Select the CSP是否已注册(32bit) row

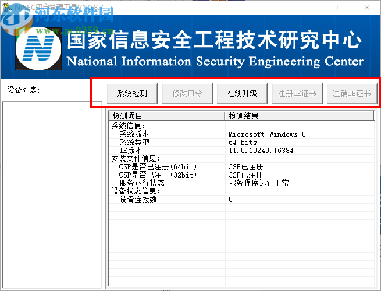point(241,175)
